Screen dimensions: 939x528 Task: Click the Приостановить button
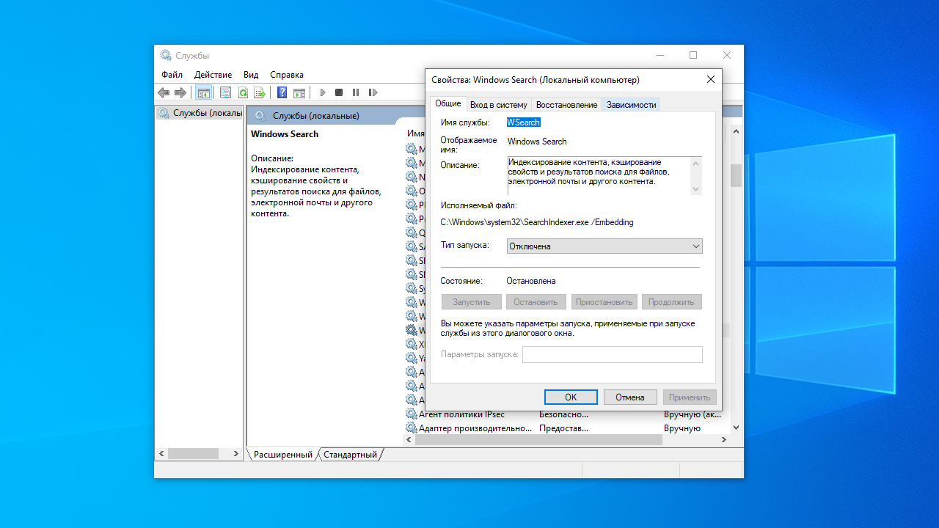click(x=604, y=302)
